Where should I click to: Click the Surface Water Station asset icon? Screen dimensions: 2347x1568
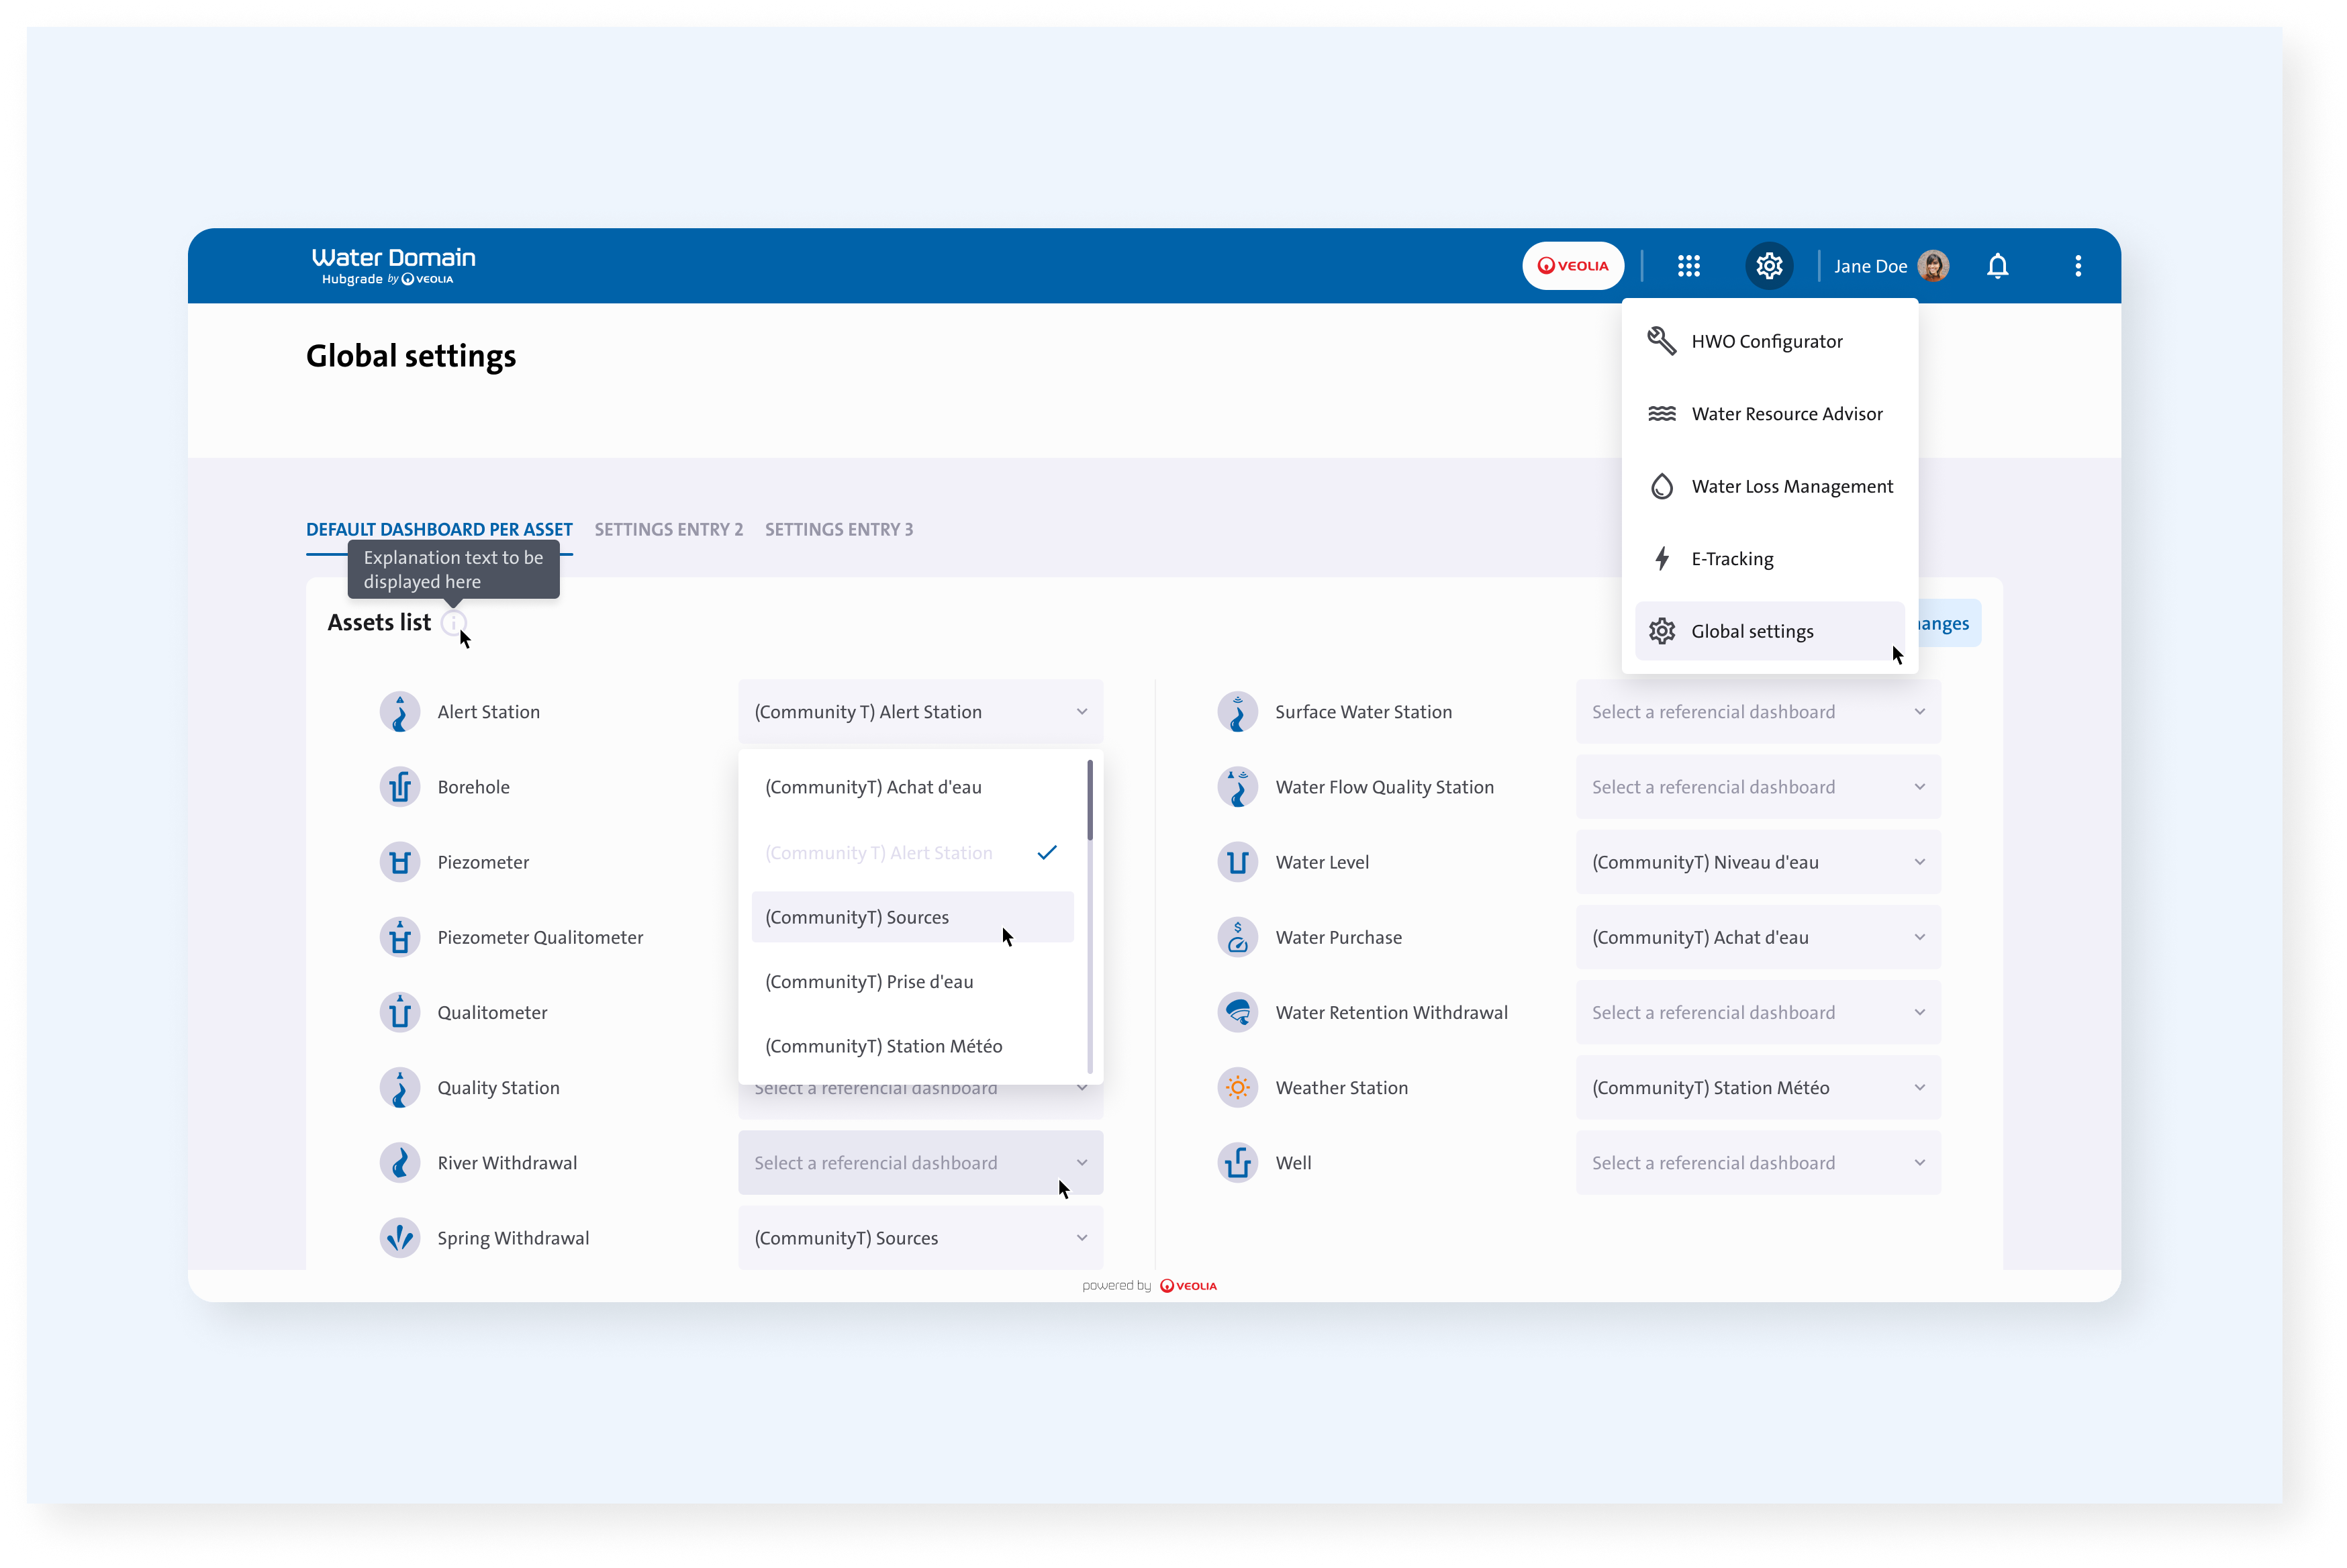point(1238,712)
